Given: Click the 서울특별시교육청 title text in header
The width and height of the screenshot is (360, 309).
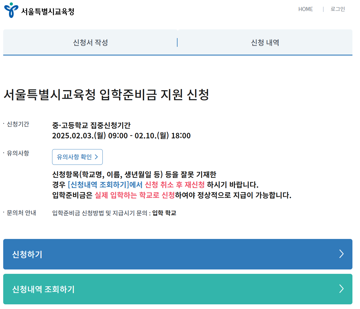Looking at the screenshot, I should click(x=48, y=11).
